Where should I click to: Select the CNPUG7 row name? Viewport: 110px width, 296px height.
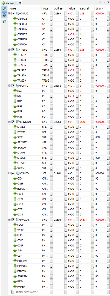[22, 34]
